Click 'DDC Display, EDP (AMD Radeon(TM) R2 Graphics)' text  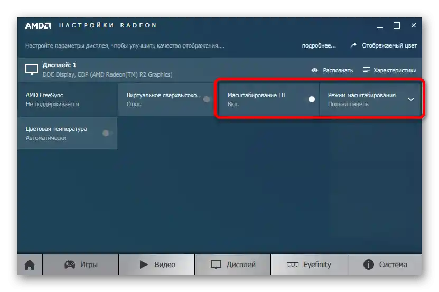[108, 74]
